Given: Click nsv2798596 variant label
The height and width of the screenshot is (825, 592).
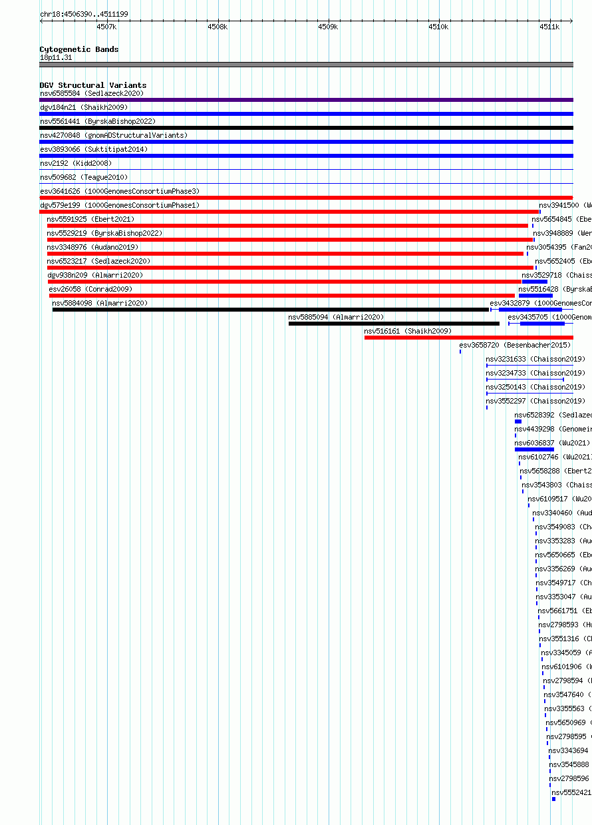Looking at the screenshot, I should click(569, 778).
